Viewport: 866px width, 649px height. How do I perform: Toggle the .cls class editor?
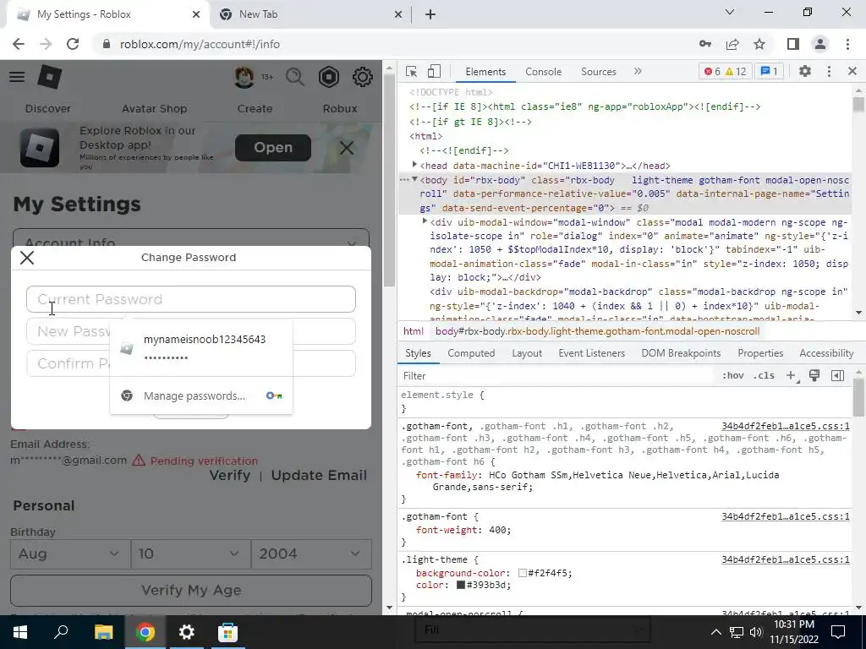click(764, 376)
